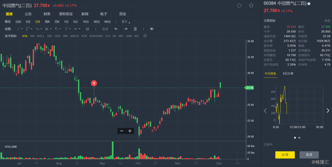Switch to the 财务 tab

(47, 14)
